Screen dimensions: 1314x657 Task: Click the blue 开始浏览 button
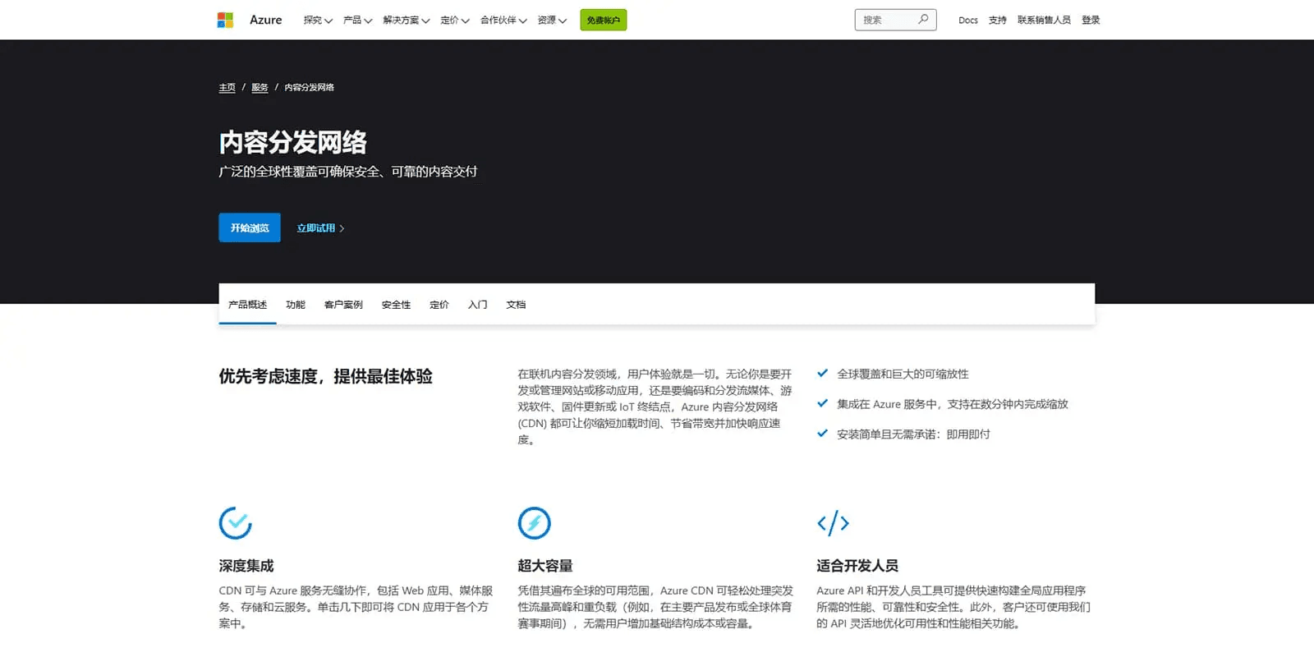tap(250, 227)
